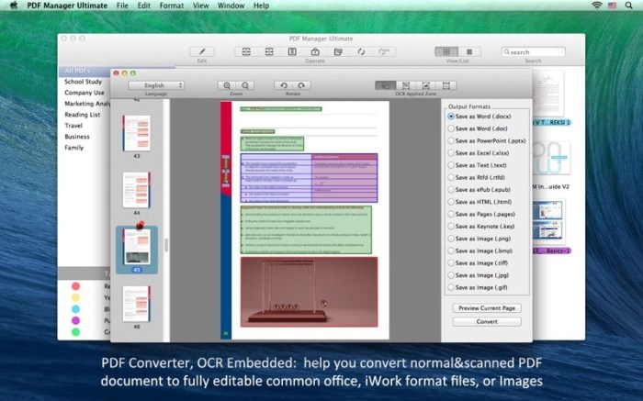Select Save as Word (.docx) option
The image size is (643, 401).
pos(479,117)
